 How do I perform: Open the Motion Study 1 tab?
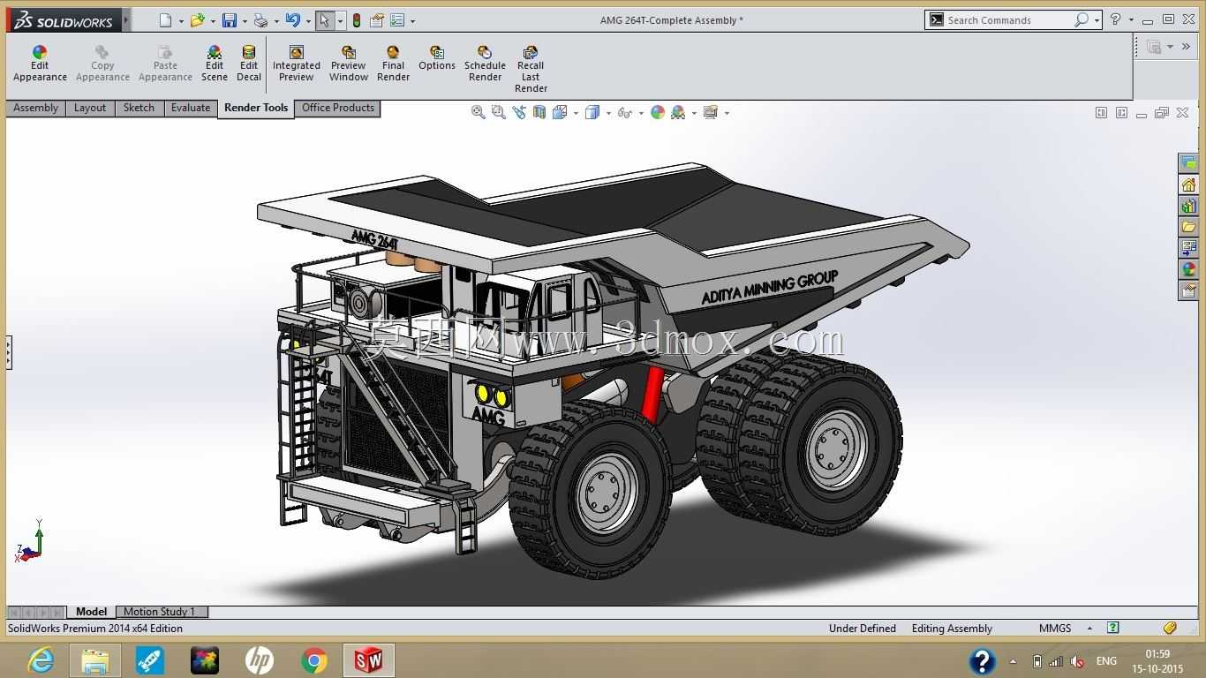[159, 611]
